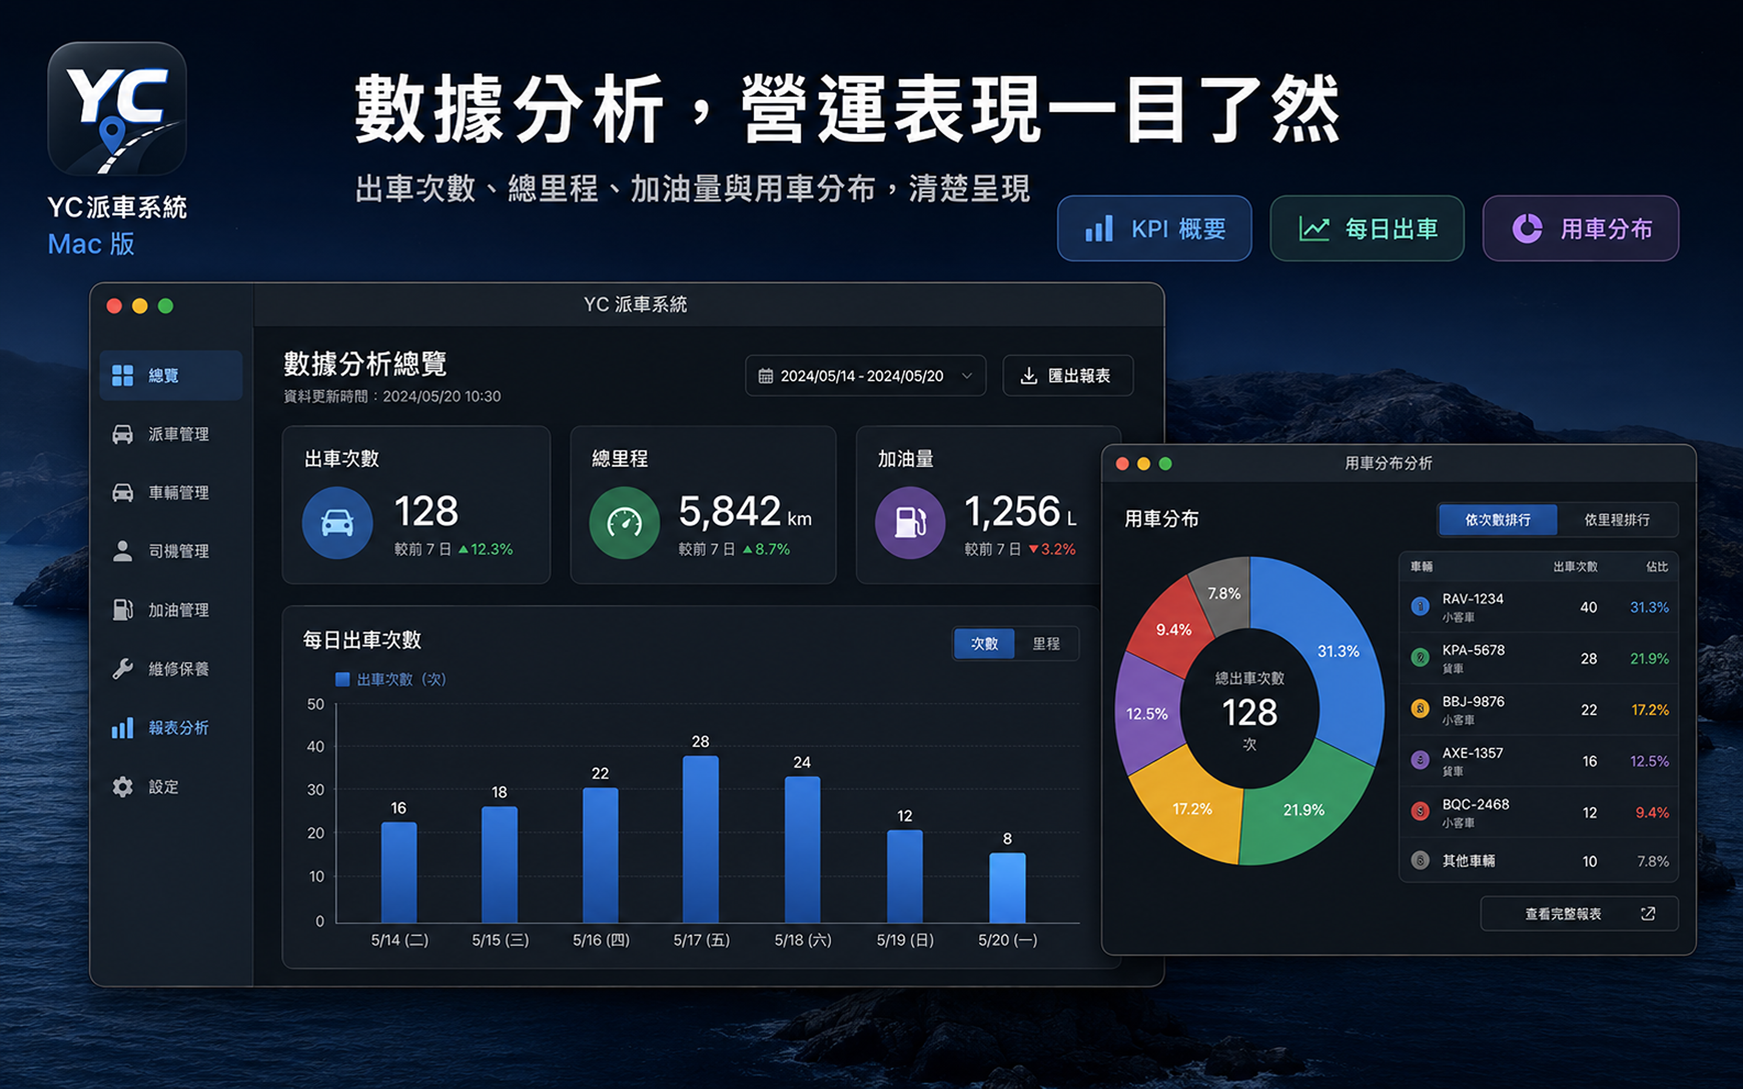Click the ▲12.3% change value

point(485,549)
